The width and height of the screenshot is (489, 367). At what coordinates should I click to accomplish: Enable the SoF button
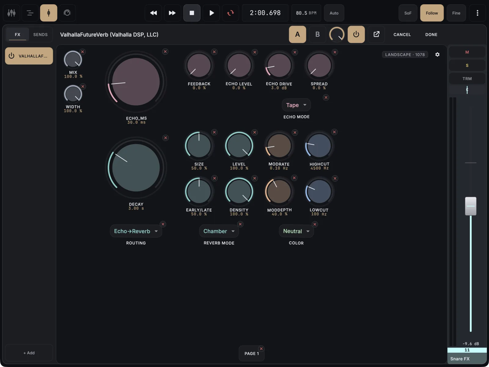point(408,13)
